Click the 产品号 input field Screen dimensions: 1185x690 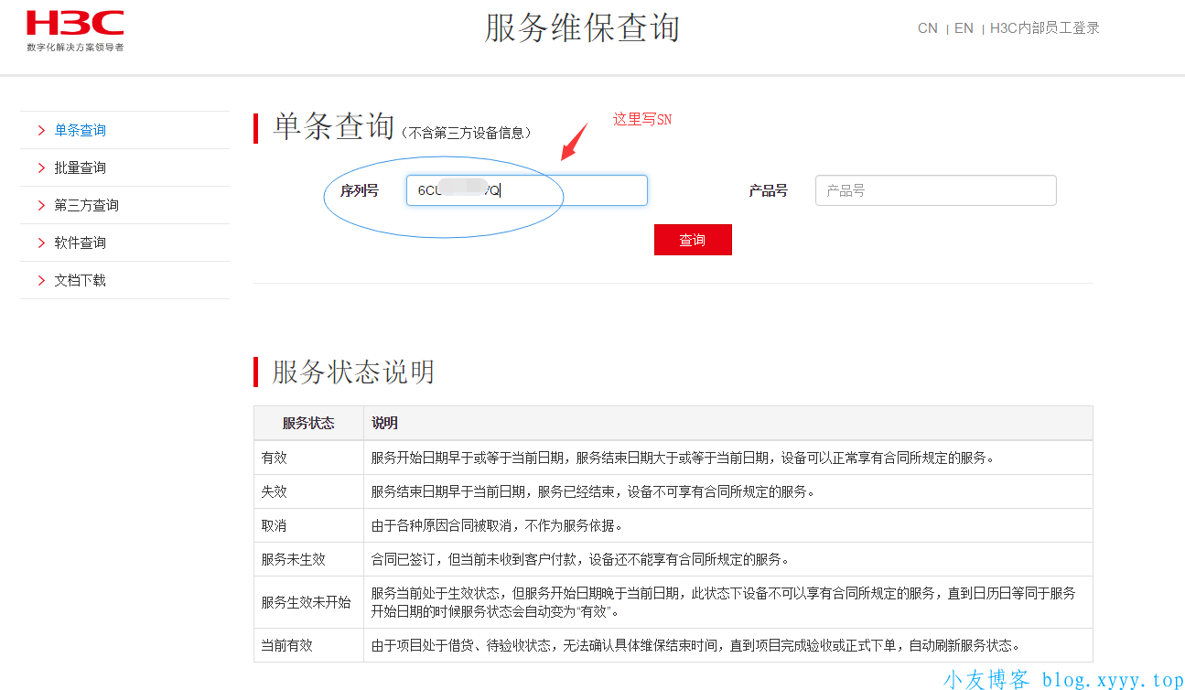pos(935,190)
